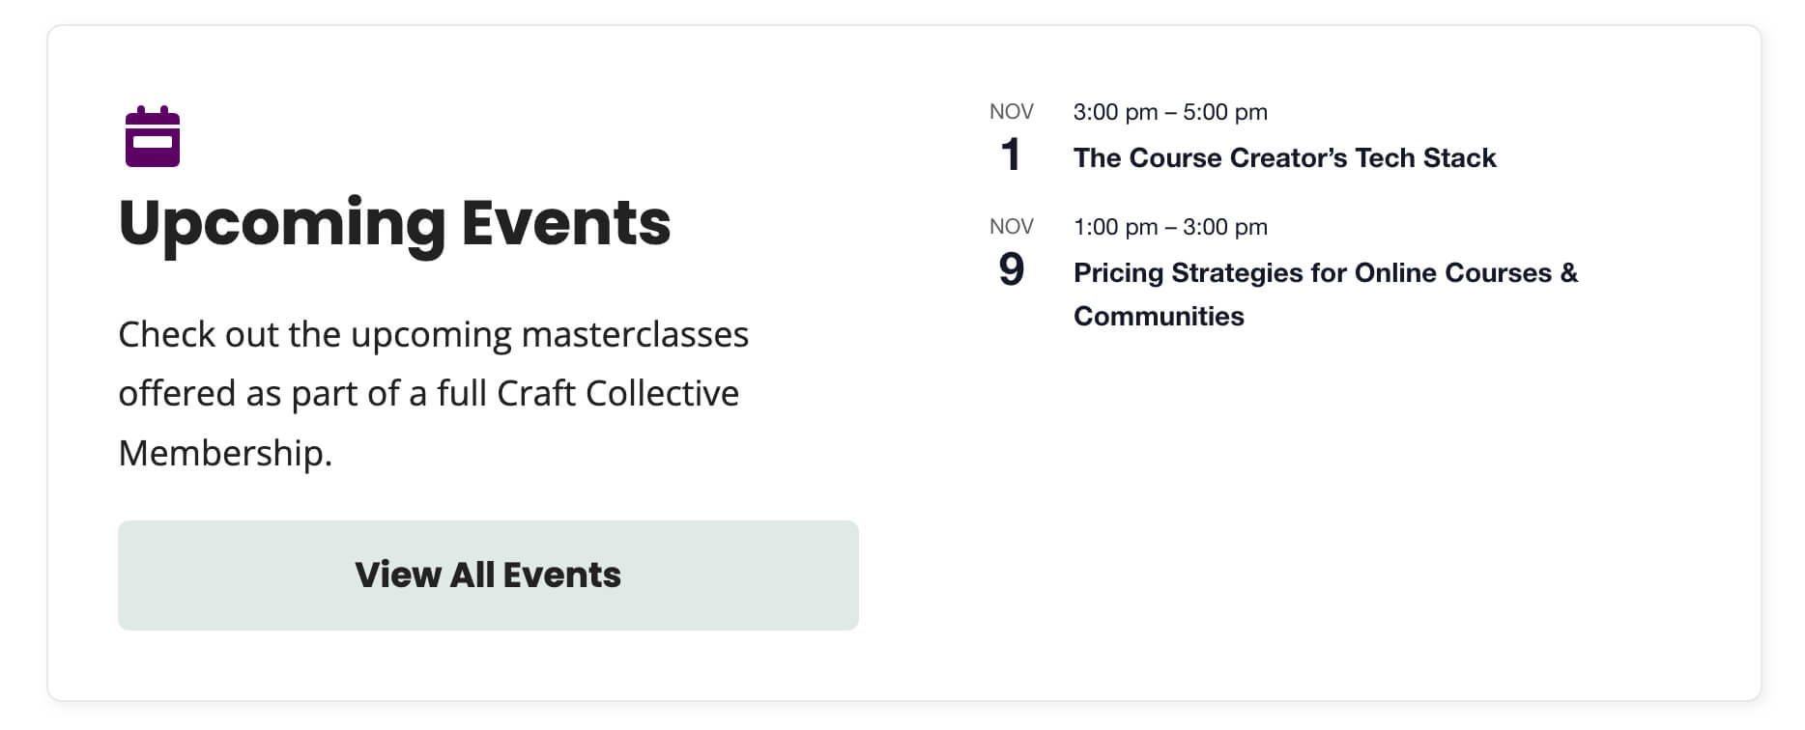Click the 3:00 pm – 5:00 pm time label
Viewport: 1805px width, 730px height.
click(1169, 112)
